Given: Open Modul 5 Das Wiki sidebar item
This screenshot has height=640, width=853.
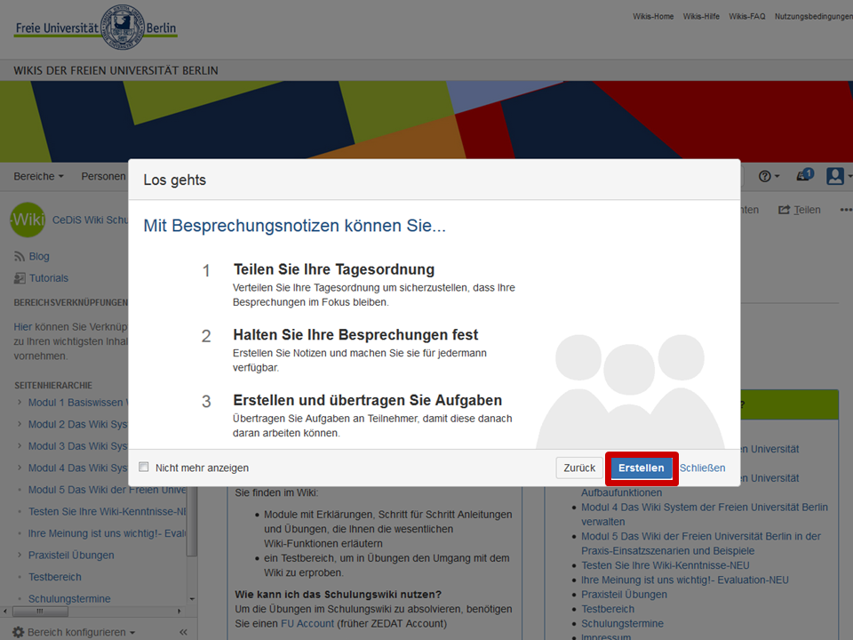Looking at the screenshot, I should [108, 490].
